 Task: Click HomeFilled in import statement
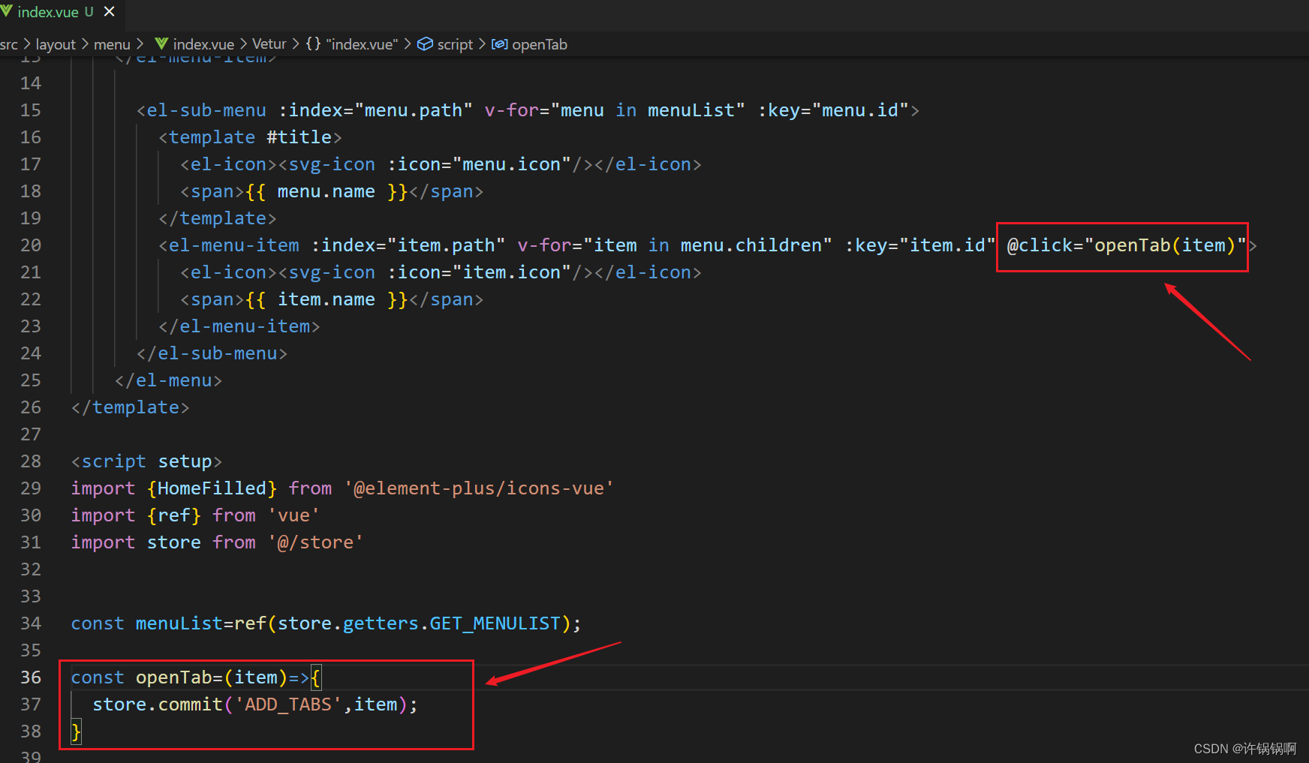(212, 488)
